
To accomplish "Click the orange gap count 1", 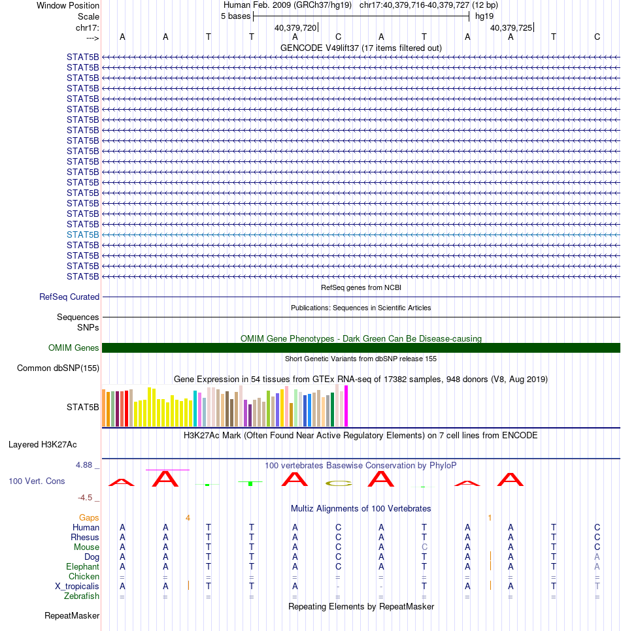I will pos(490,518).
